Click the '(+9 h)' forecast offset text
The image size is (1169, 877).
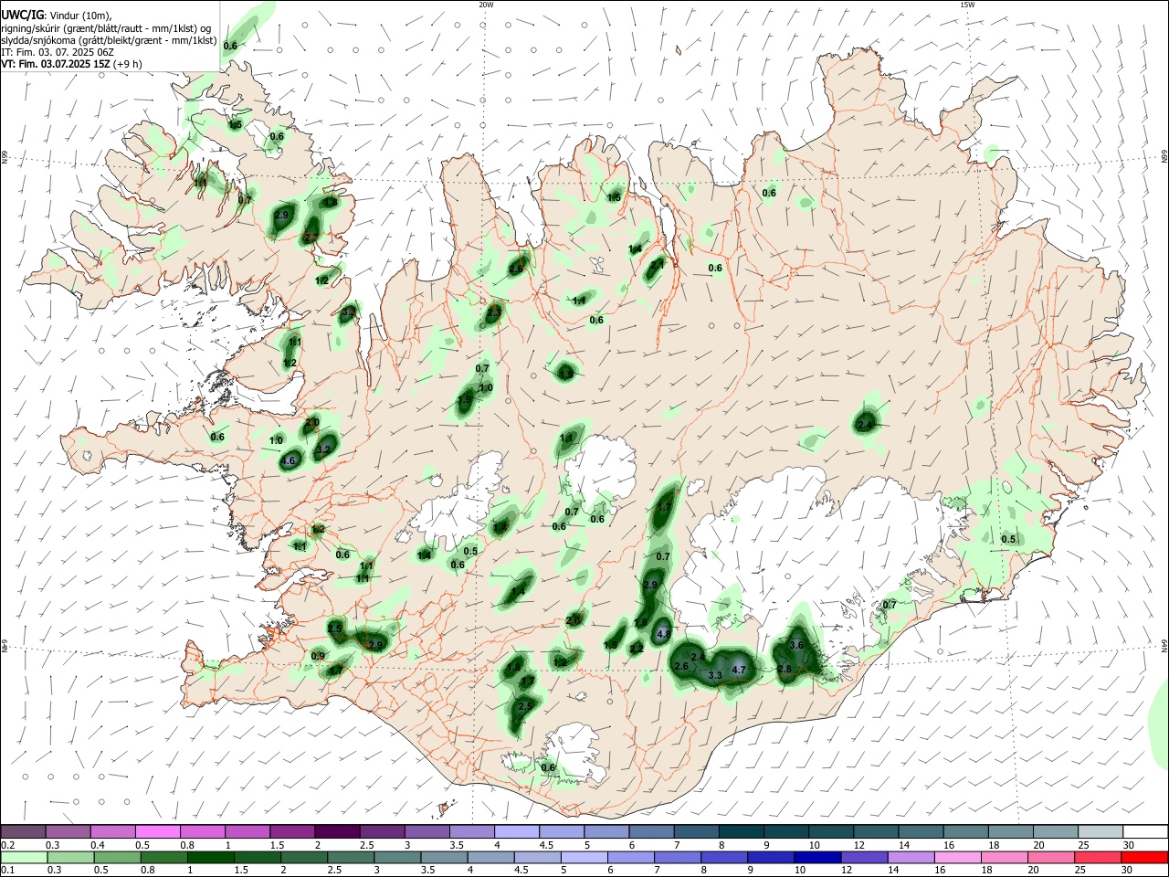(127, 64)
